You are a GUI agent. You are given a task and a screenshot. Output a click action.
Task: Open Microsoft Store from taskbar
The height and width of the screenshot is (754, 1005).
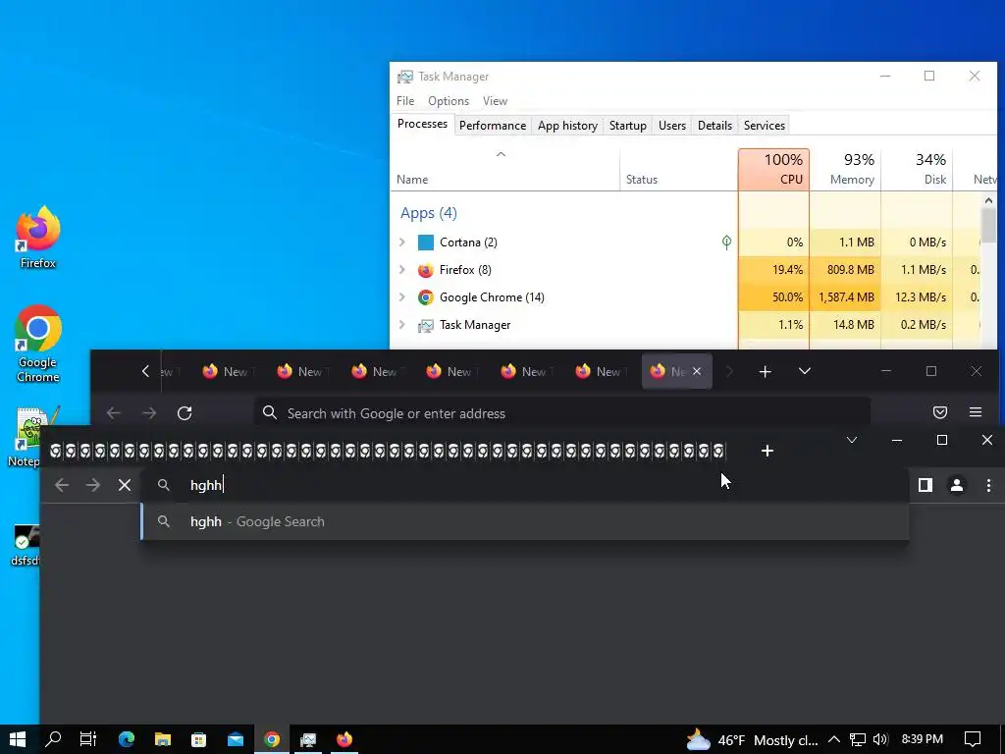click(199, 739)
